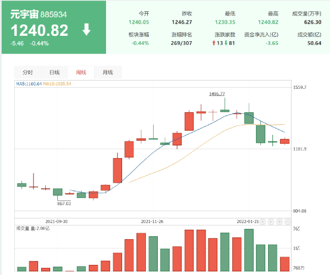Click the MA10:1035.54 indicator label
Screen dimensions: 330x275
pyautogui.click(x=57, y=84)
